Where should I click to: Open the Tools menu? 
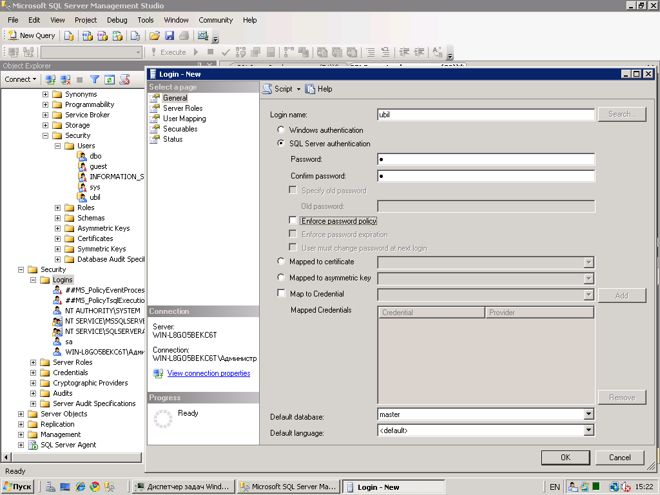pyautogui.click(x=146, y=20)
